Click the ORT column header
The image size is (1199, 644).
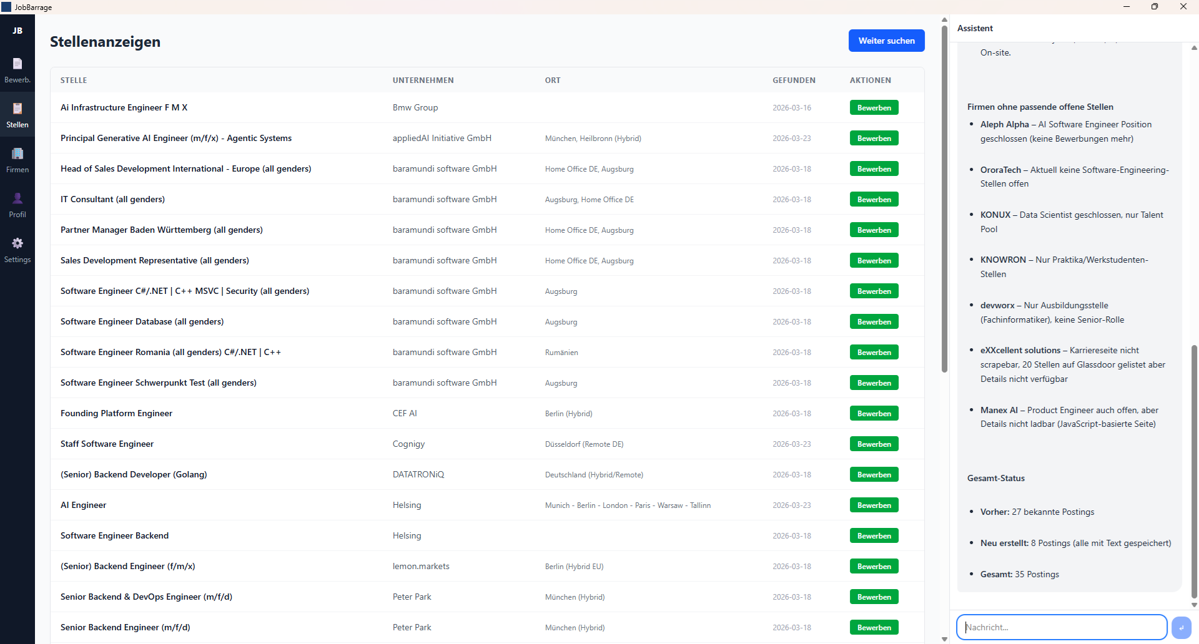(553, 80)
